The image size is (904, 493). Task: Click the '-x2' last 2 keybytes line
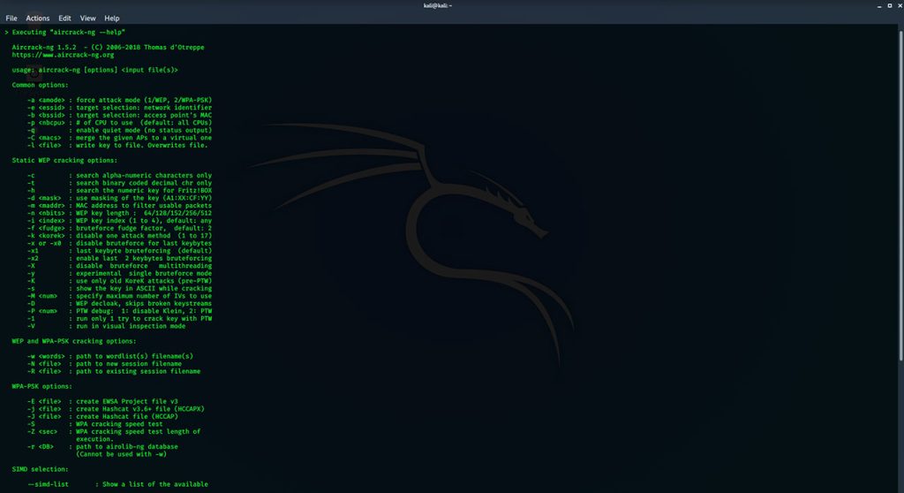click(x=119, y=258)
